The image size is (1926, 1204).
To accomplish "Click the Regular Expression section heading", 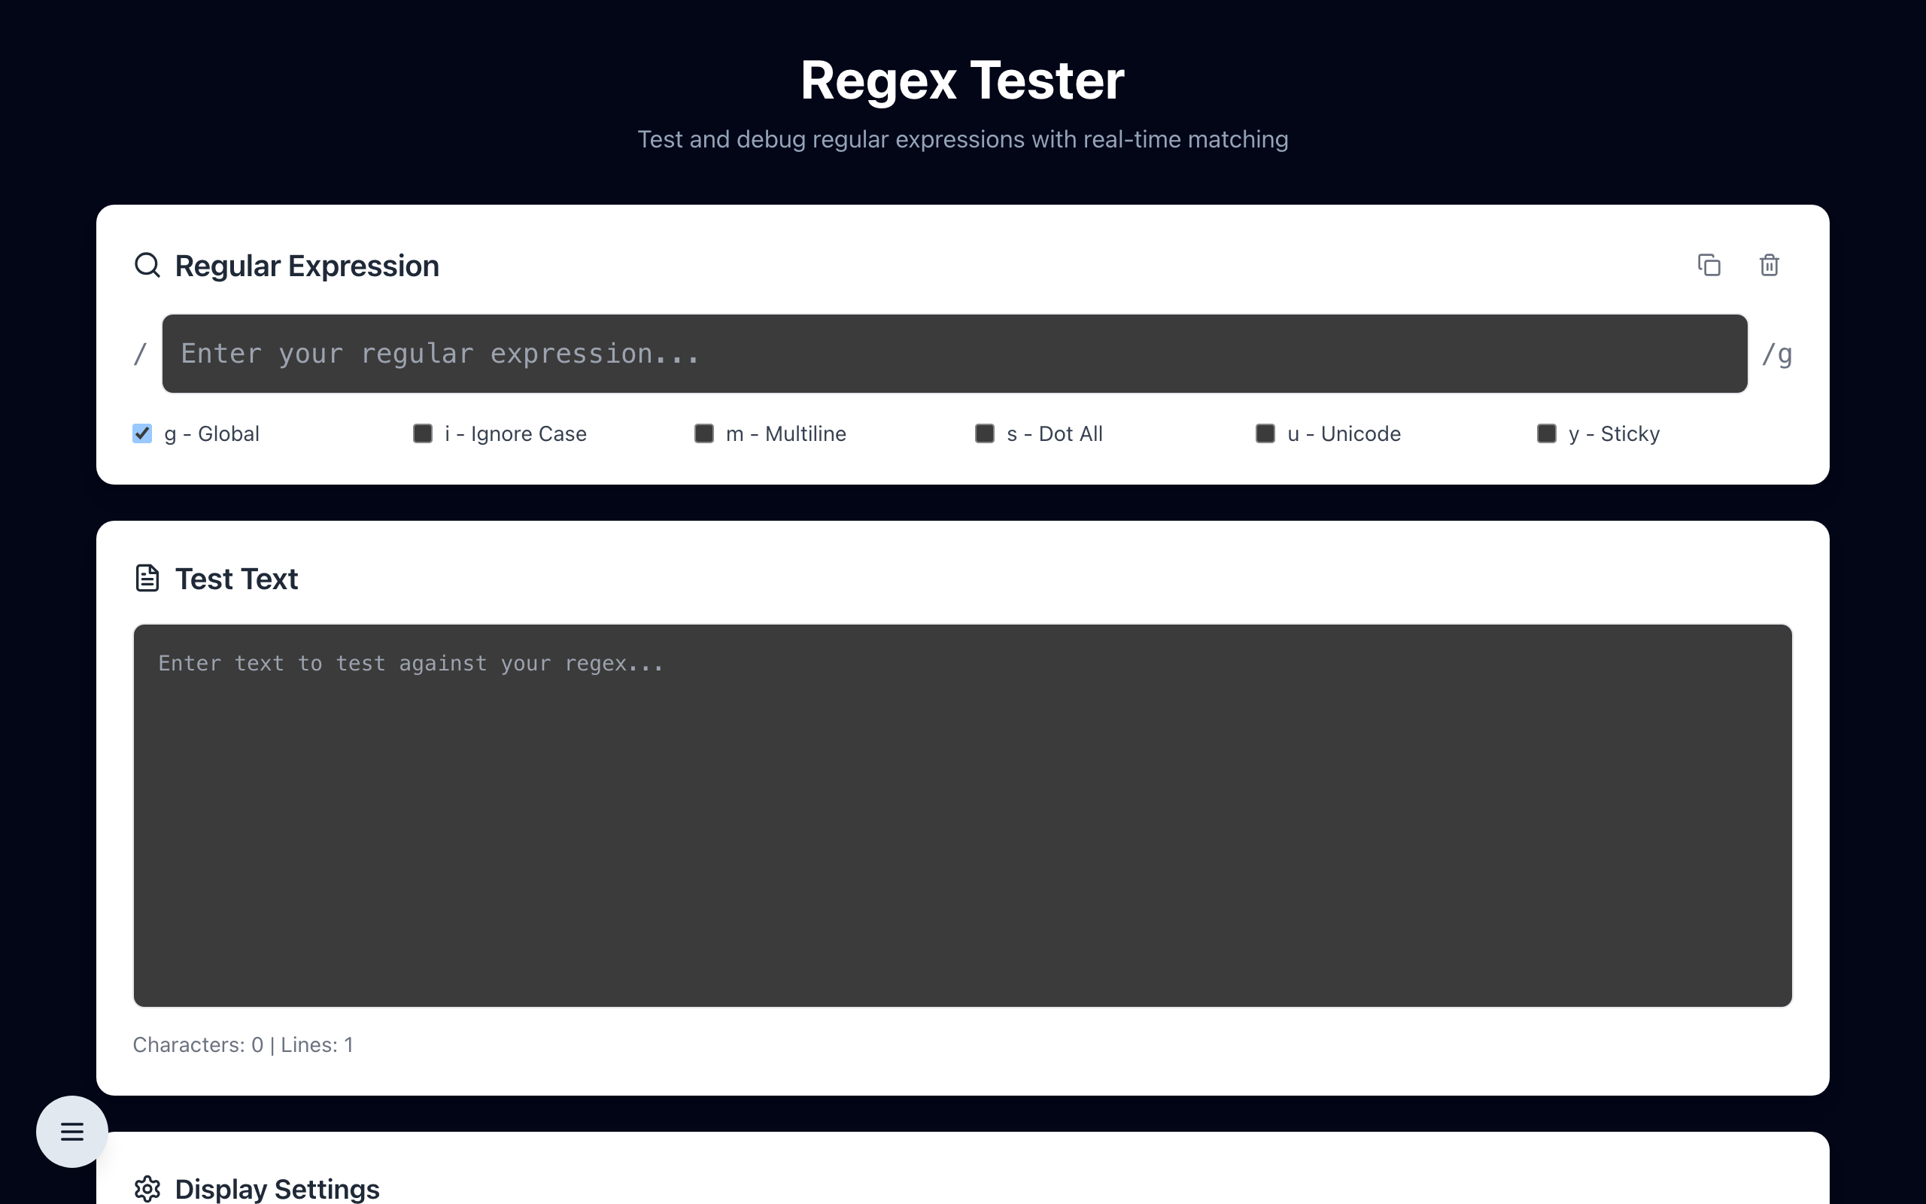I will pos(307,266).
